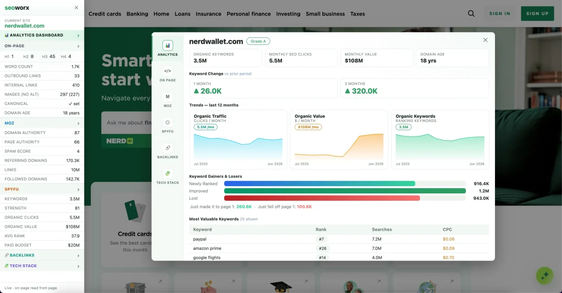This screenshot has height=293, width=562.
Task: Click the graduation cap category icon
Action: [281, 287]
